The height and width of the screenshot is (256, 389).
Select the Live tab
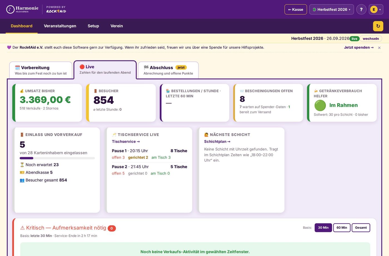(x=105, y=70)
